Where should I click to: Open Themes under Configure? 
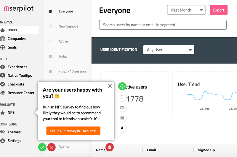[x=14, y=132]
